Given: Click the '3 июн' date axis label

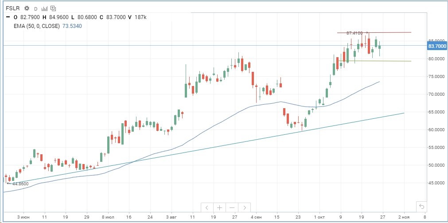Looking at the screenshot, I should pyautogui.click(x=23, y=217).
